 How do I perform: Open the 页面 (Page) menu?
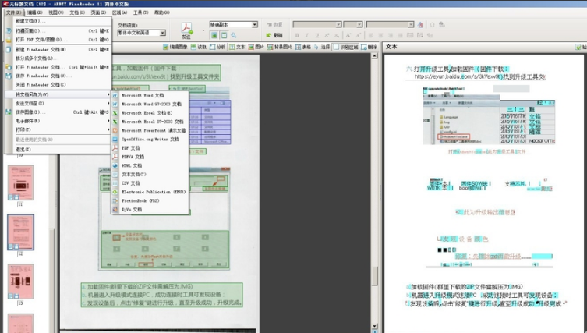[98, 12]
